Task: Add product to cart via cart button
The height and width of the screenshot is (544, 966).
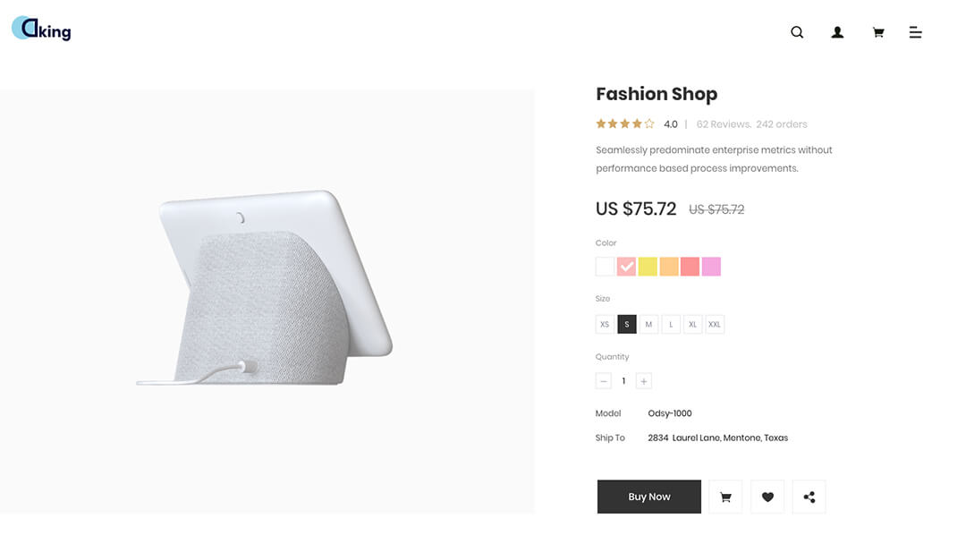Action: click(x=725, y=497)
